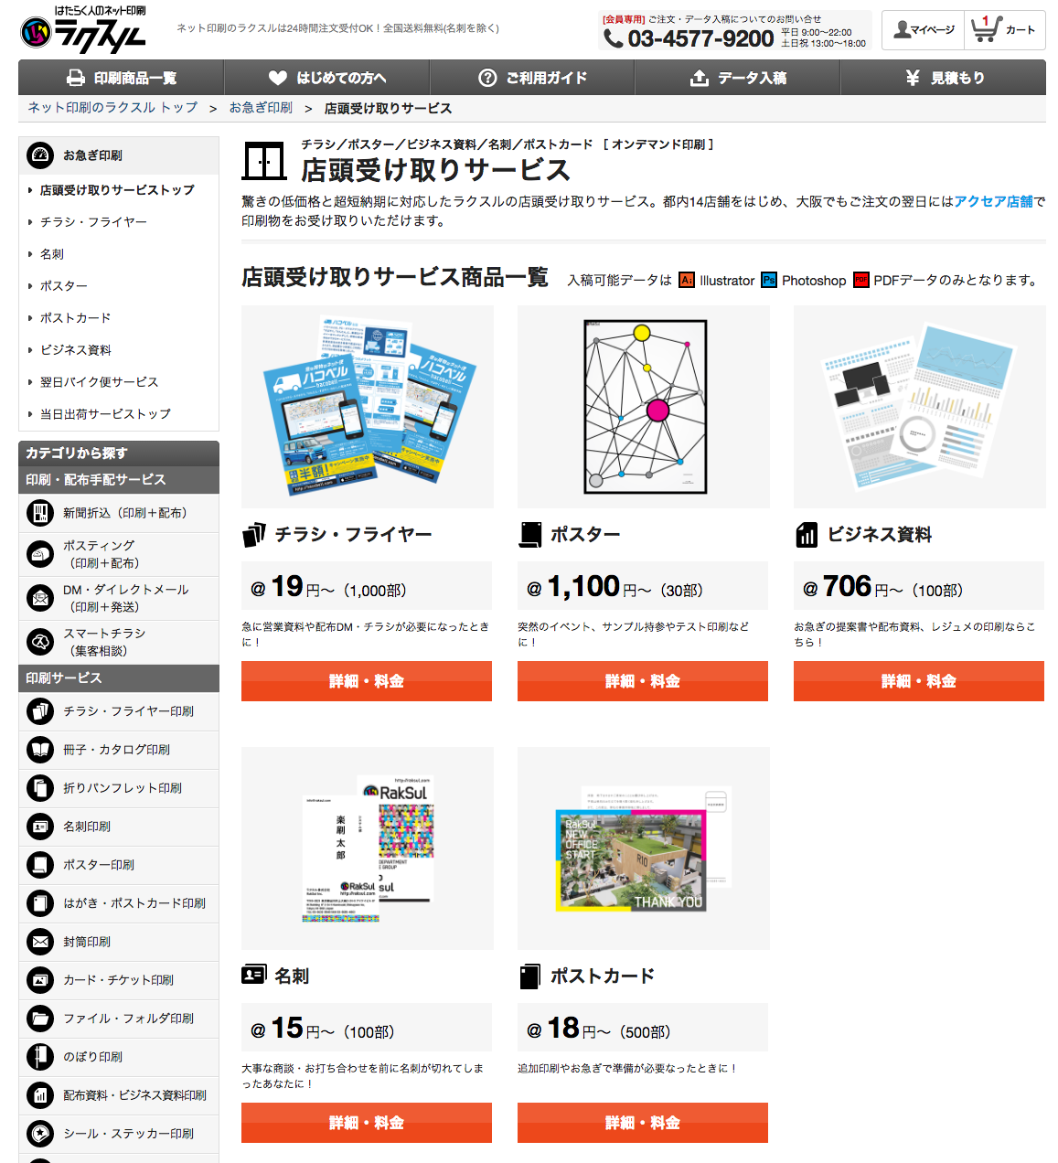Click the DM・ダイレクトメール mail icon
Screen dimensions: 1058x1163
pos(40,598)
